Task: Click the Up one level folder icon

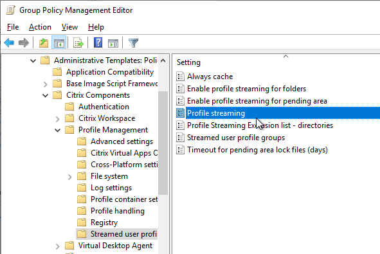Action: (44, 43)
